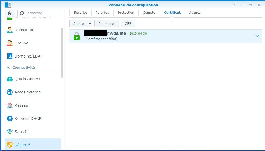
Task: Open Sans fil in sidebar
Action: click(x=33, y=132)
